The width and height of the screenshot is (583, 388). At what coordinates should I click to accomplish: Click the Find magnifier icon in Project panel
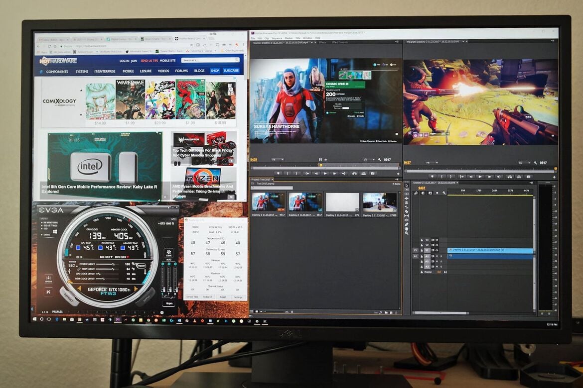(381, 312)
